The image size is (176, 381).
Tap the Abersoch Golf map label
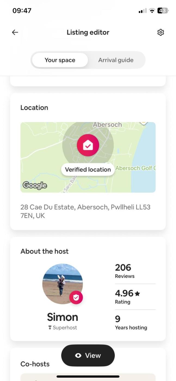135,168
